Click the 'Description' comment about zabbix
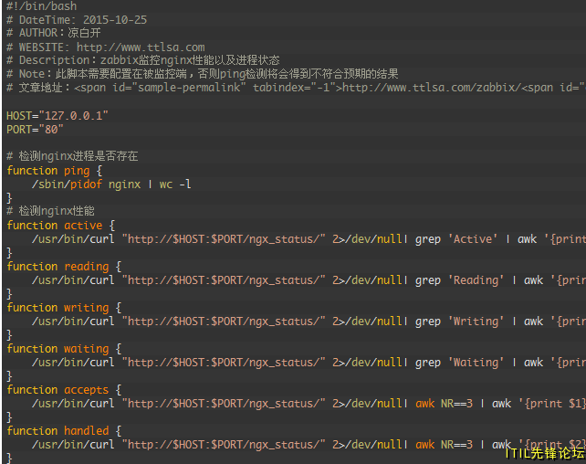 [x=143, y=60]
